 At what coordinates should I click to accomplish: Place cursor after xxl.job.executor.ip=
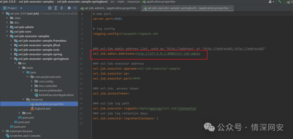coord(129,74)
